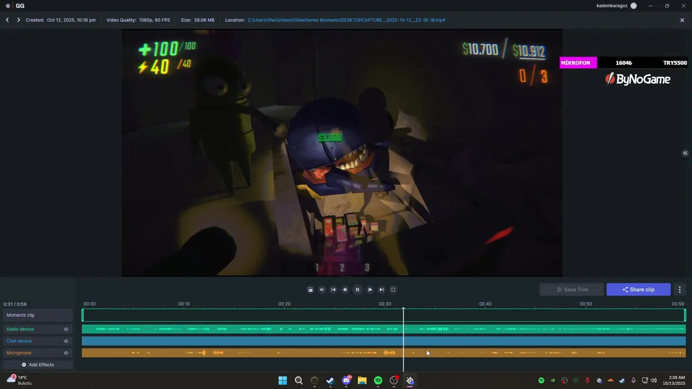
Task: Take a screenshot with the camera icon
Action: (x=310, y=290)
